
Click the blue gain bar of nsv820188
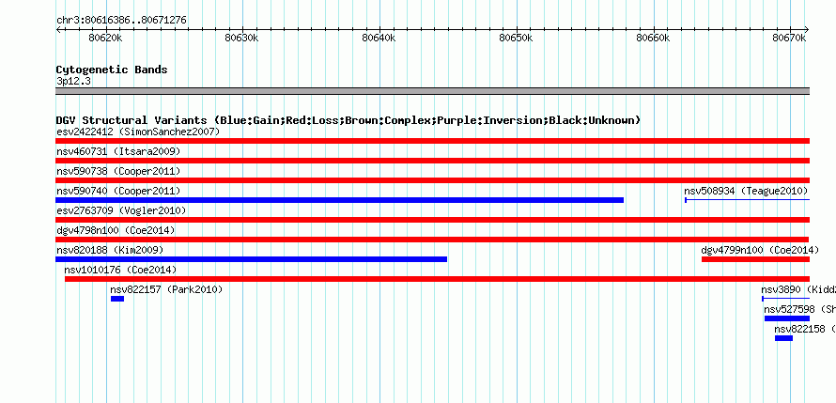251,259
